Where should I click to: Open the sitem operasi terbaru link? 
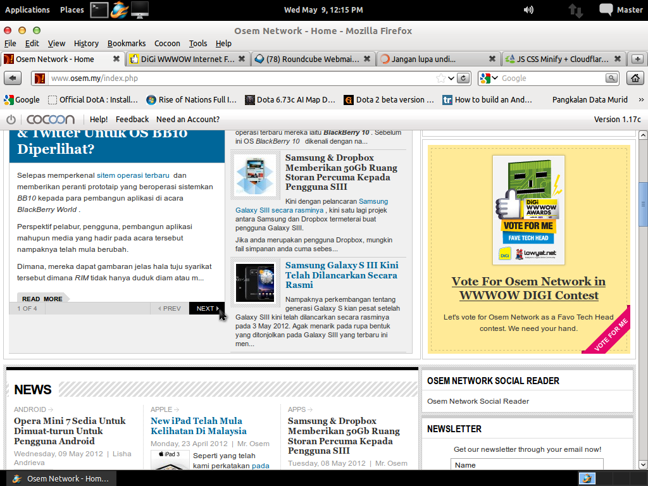133,175
